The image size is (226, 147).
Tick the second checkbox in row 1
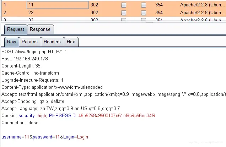144,5
